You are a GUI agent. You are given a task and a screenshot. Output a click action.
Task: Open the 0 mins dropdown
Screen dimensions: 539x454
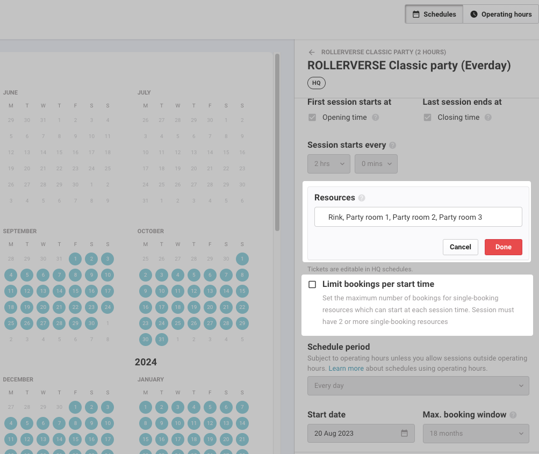[376, 163]
